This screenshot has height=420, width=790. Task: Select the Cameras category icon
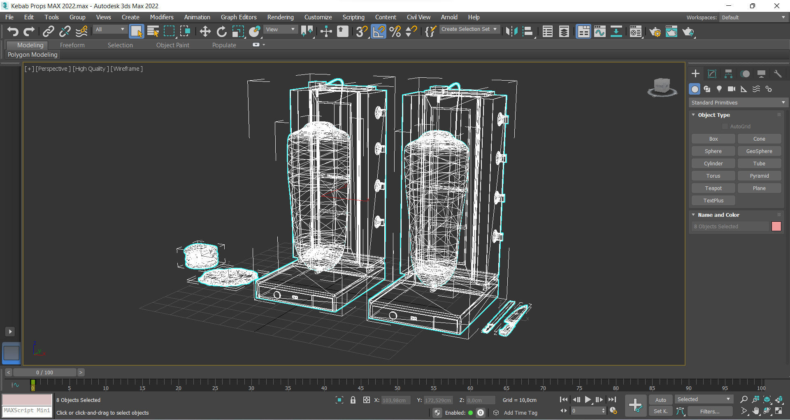(x=732, y=89)
